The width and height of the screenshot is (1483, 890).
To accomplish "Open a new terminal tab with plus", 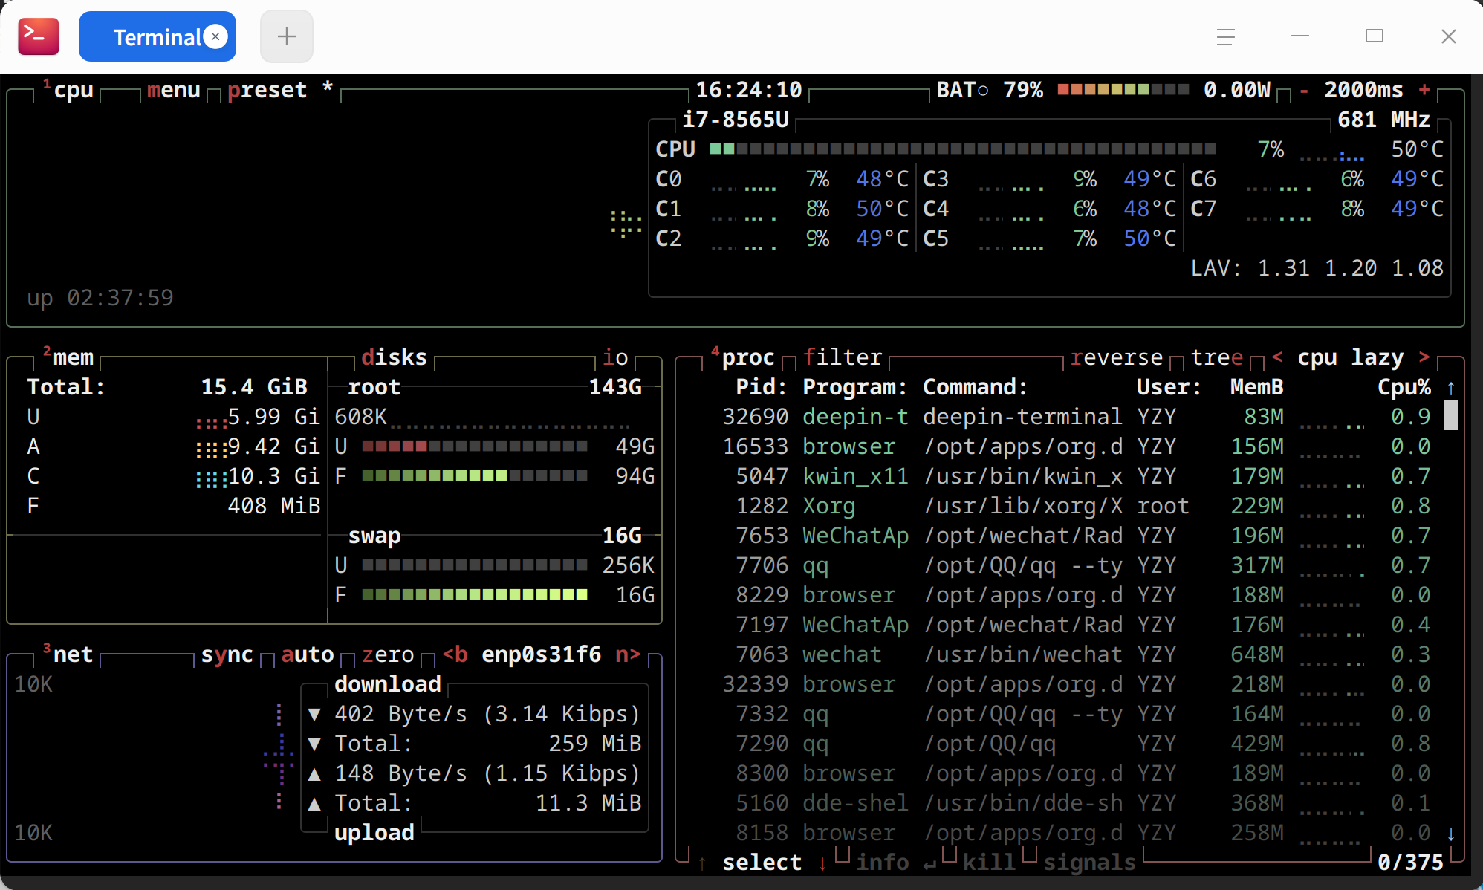I will point(287,36).
